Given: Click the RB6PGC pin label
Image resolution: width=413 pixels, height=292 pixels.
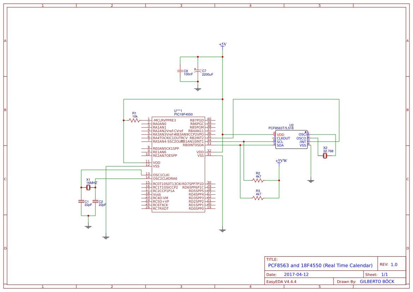Looking at the screenshot, I should (x=197, y=124).
